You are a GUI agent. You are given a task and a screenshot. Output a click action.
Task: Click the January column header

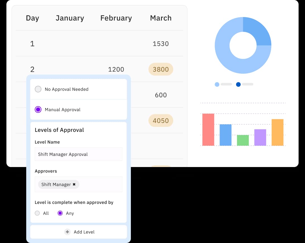tap(70, 18)
